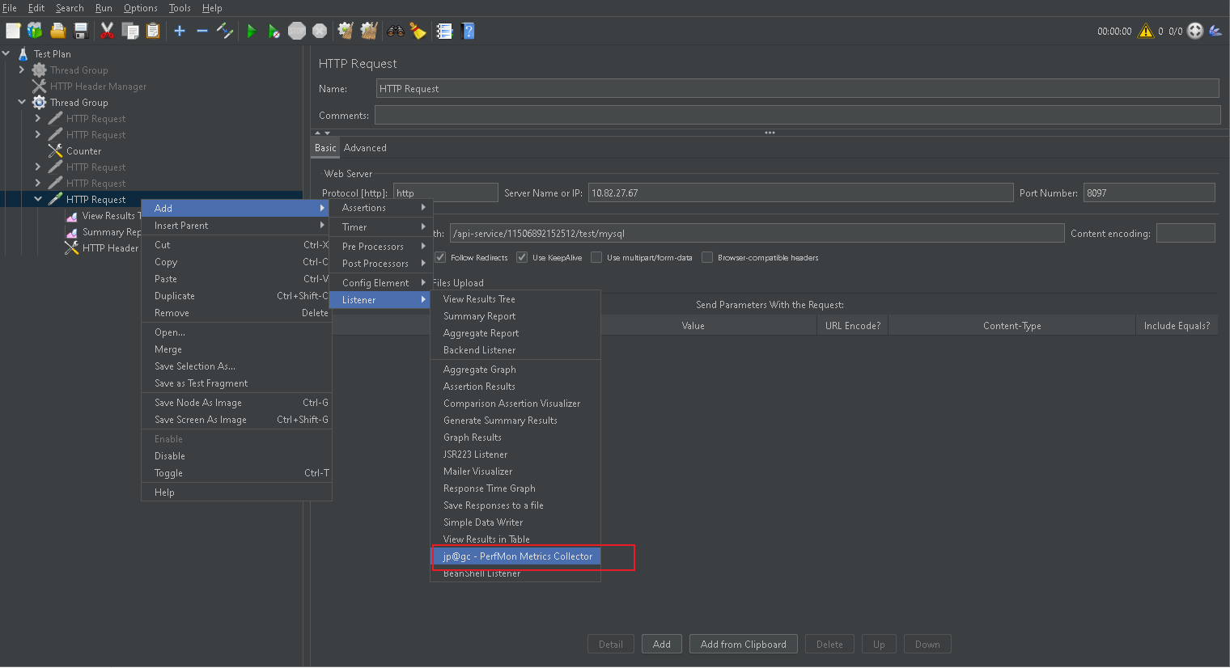
Task: Reset search using the yellow brush icon
Action: 418,31
